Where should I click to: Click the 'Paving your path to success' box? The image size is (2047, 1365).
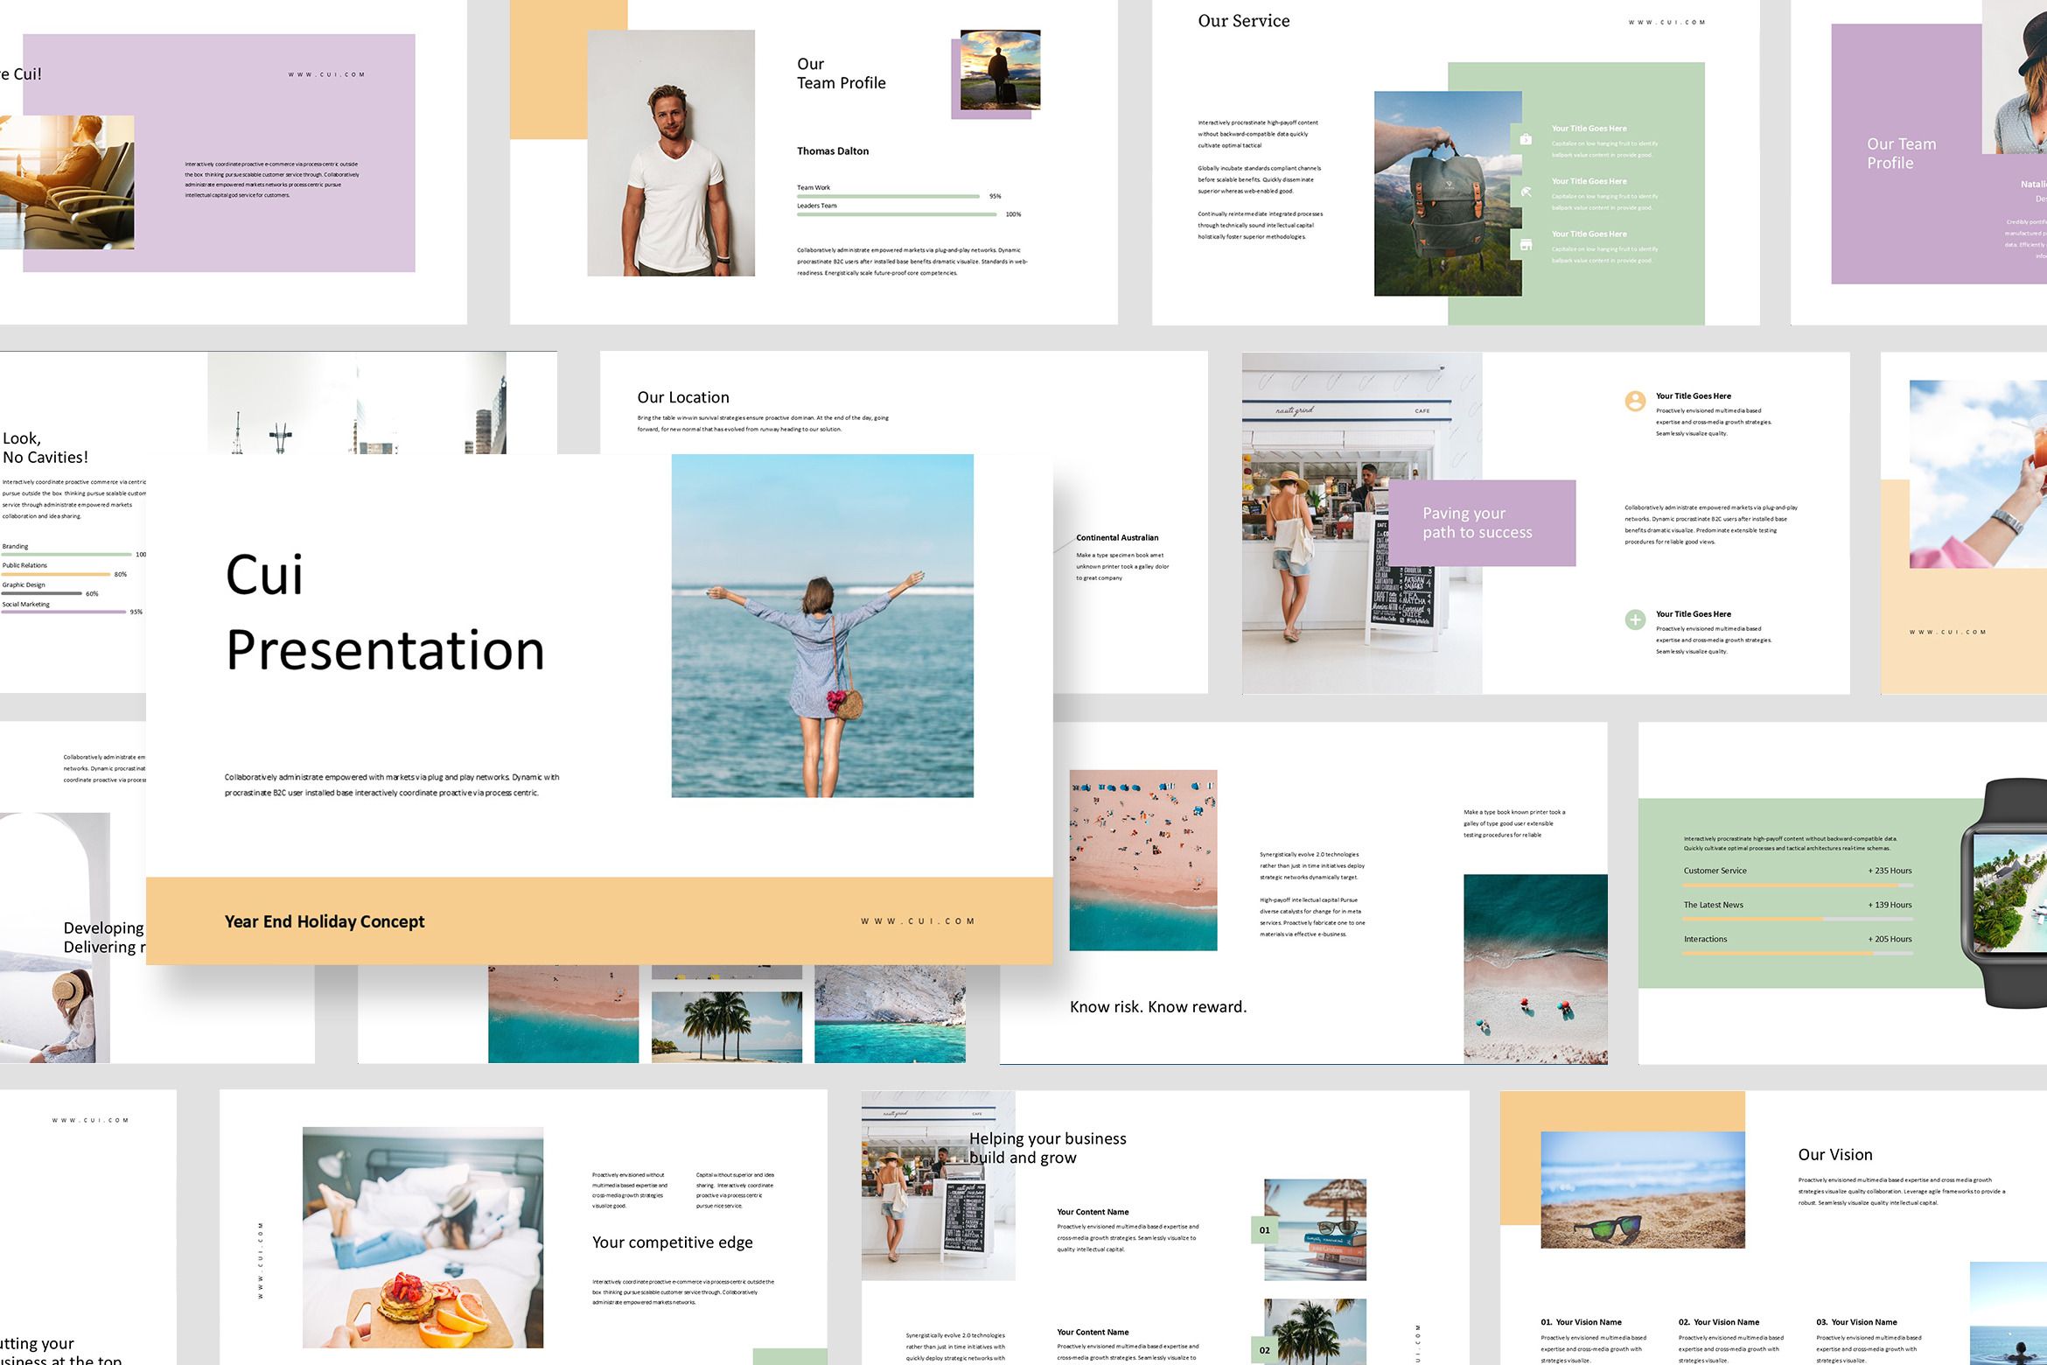pos(1481,522)
